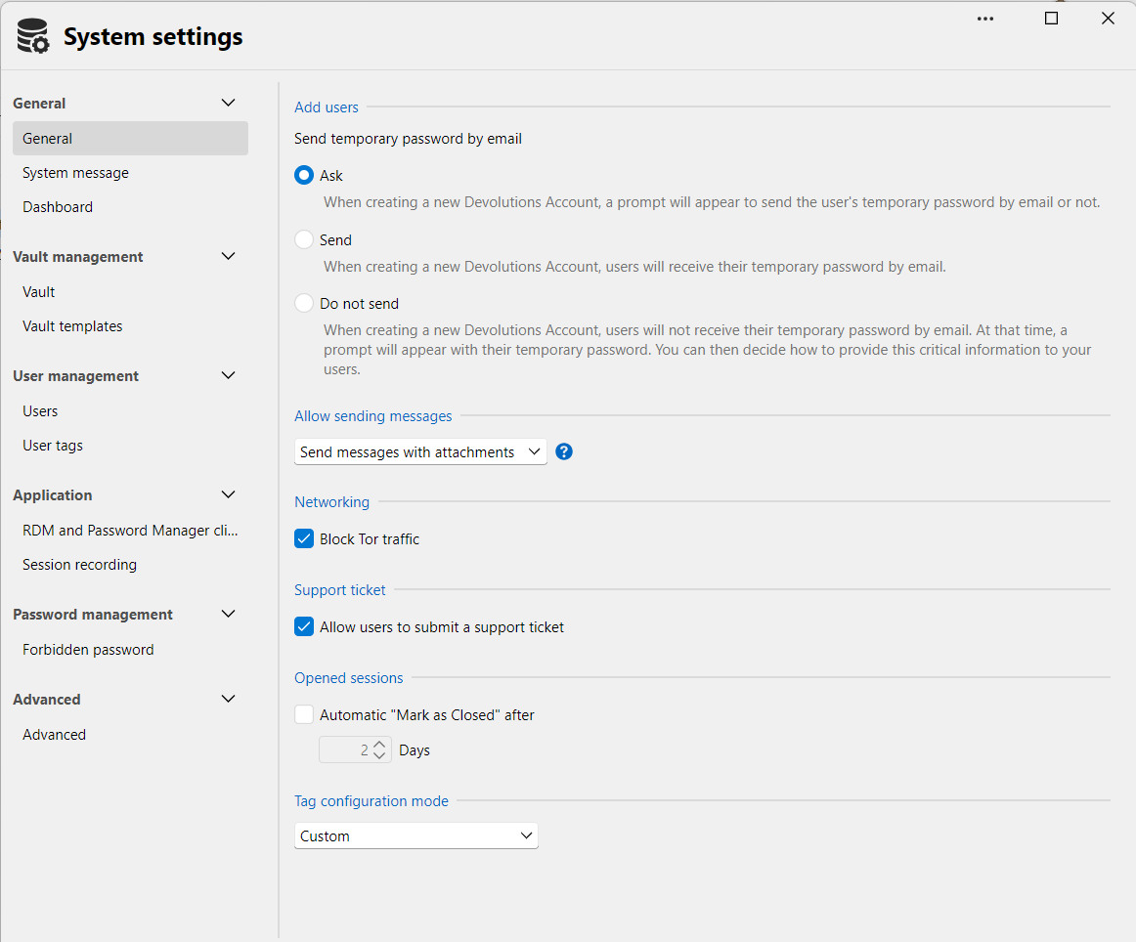
Task: Open the Forbidden password page
Action: coord(88,650)
